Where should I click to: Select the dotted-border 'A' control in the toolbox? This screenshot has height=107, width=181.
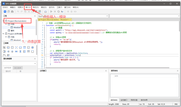(x=16, y=47)
